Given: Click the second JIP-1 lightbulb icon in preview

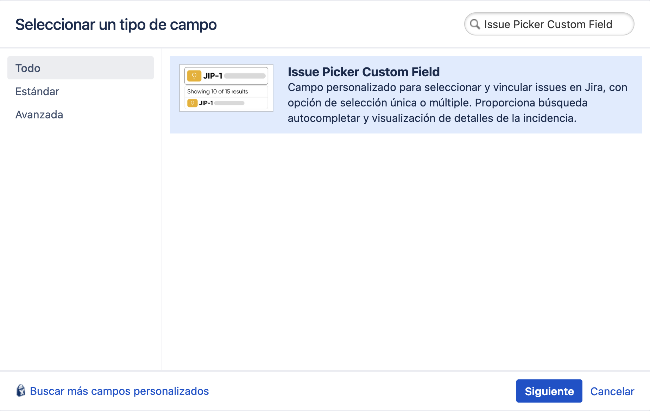Looking at the screenshot, I should point(193,103).
